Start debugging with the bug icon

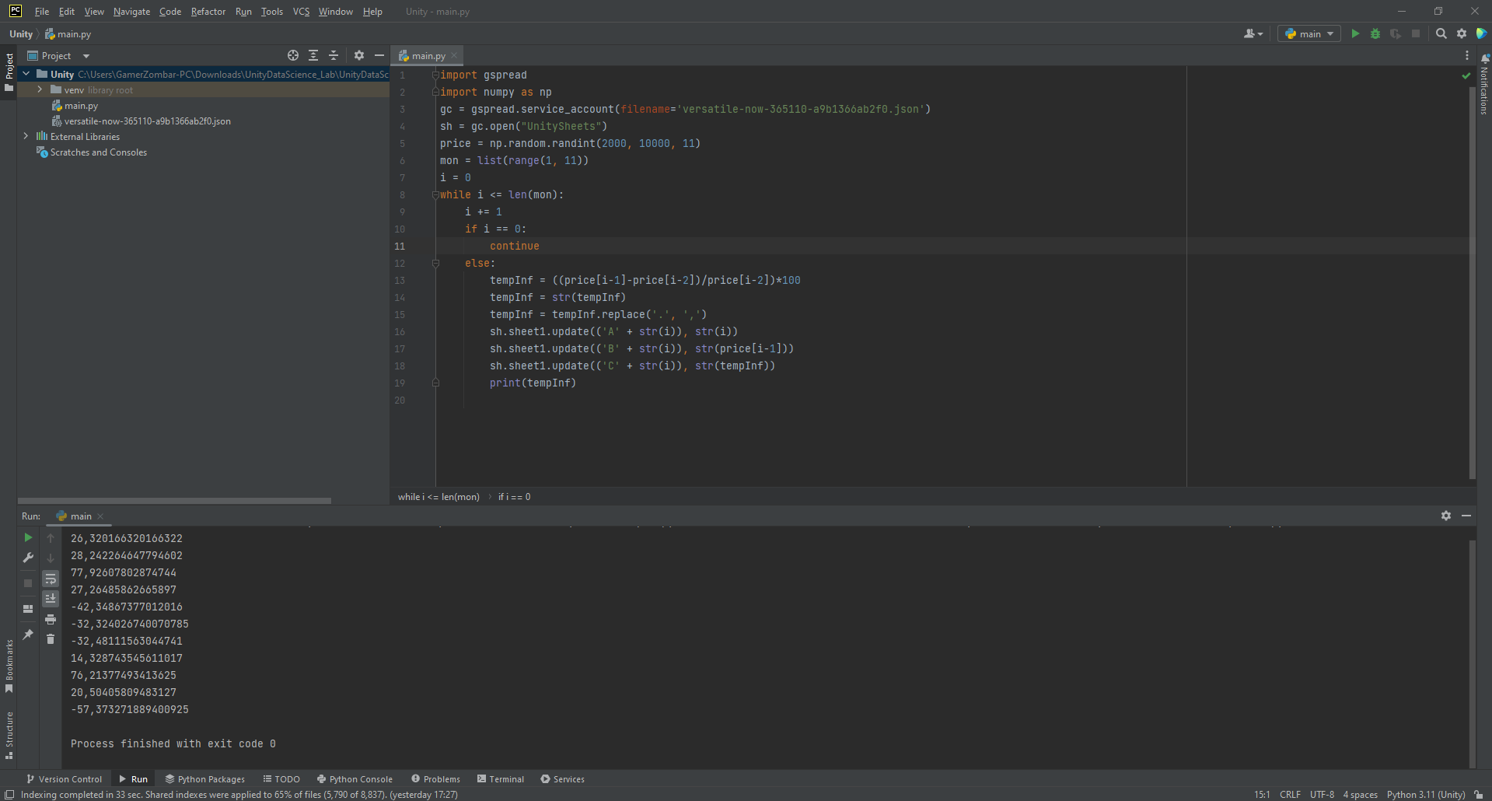(x=1375, y=33)
